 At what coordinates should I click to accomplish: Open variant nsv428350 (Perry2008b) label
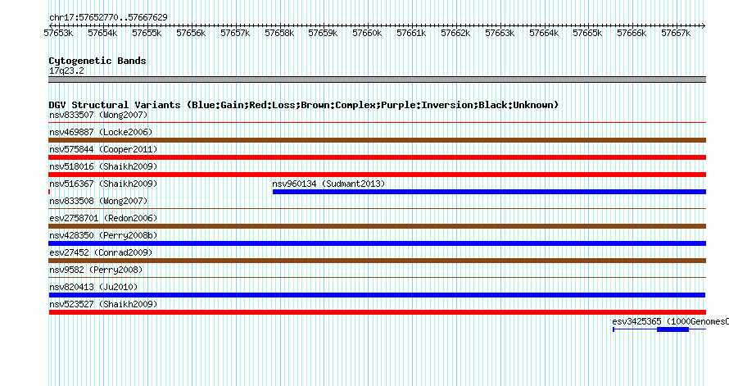[103, 235]
